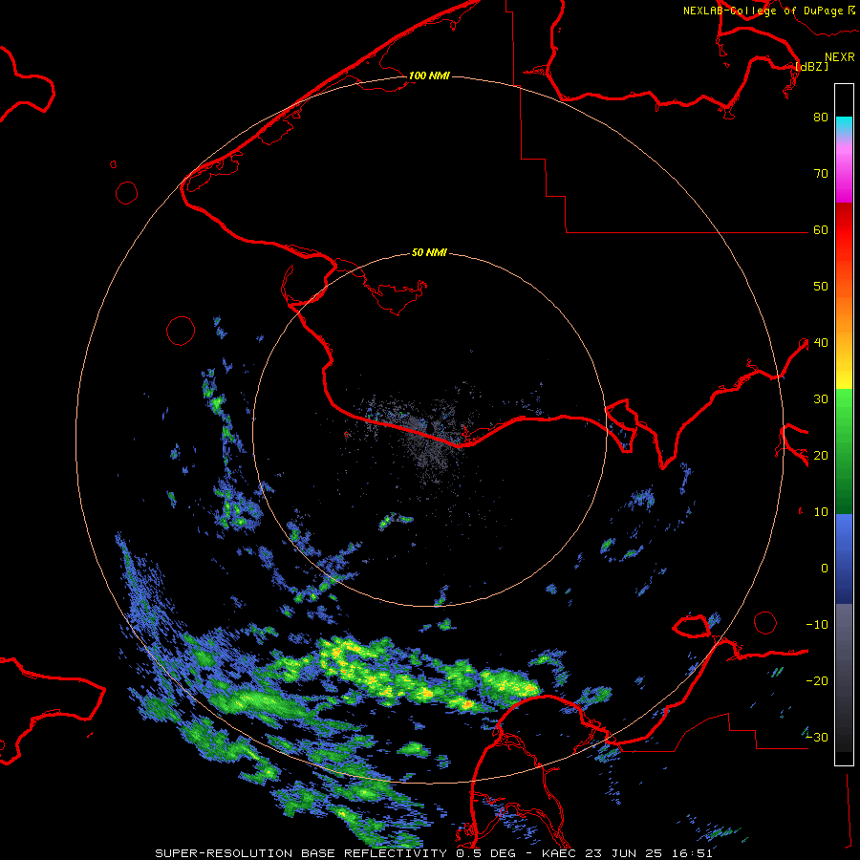This screenshot has height=860, width=860.
Task: Click the cyan top segment of the color bar
Action: (x=844, y=125)
